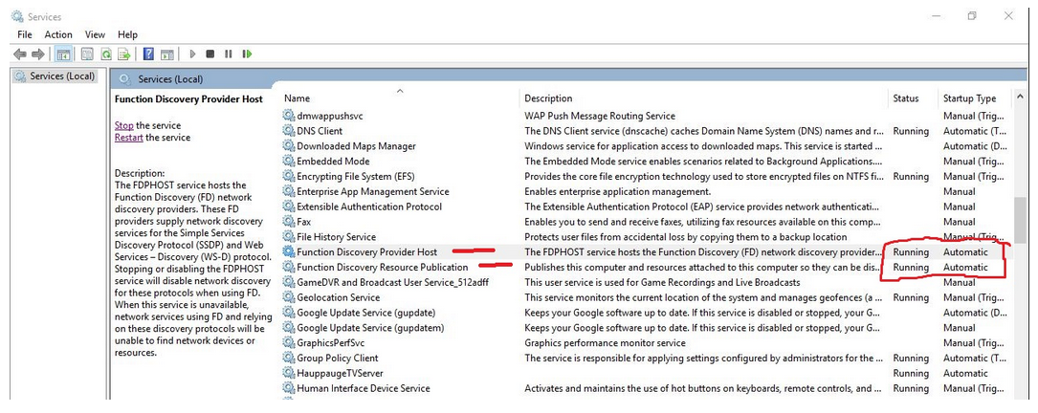Viewport: 1038px width, 413px height.
Task: Open the File menu
Action: tap(25, 34)
